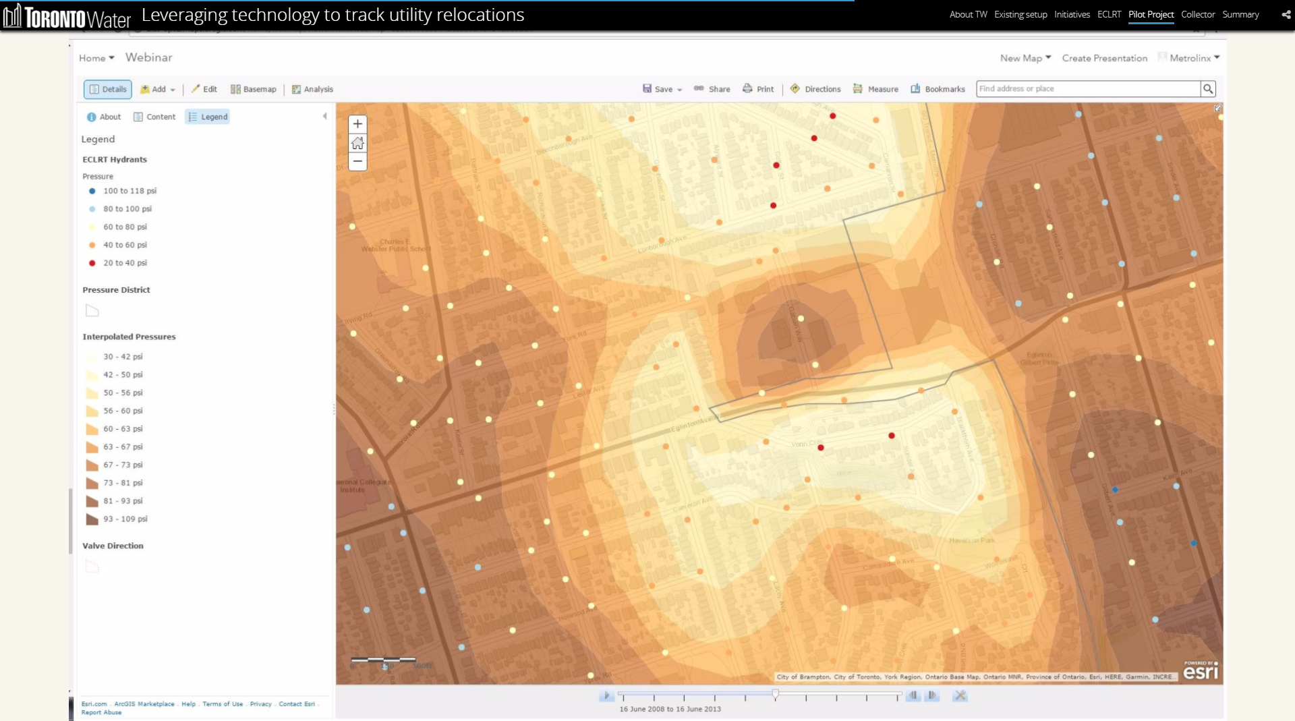Open time slider settings wrench
Screen dimensions: 1295x721
pos(960,695)
